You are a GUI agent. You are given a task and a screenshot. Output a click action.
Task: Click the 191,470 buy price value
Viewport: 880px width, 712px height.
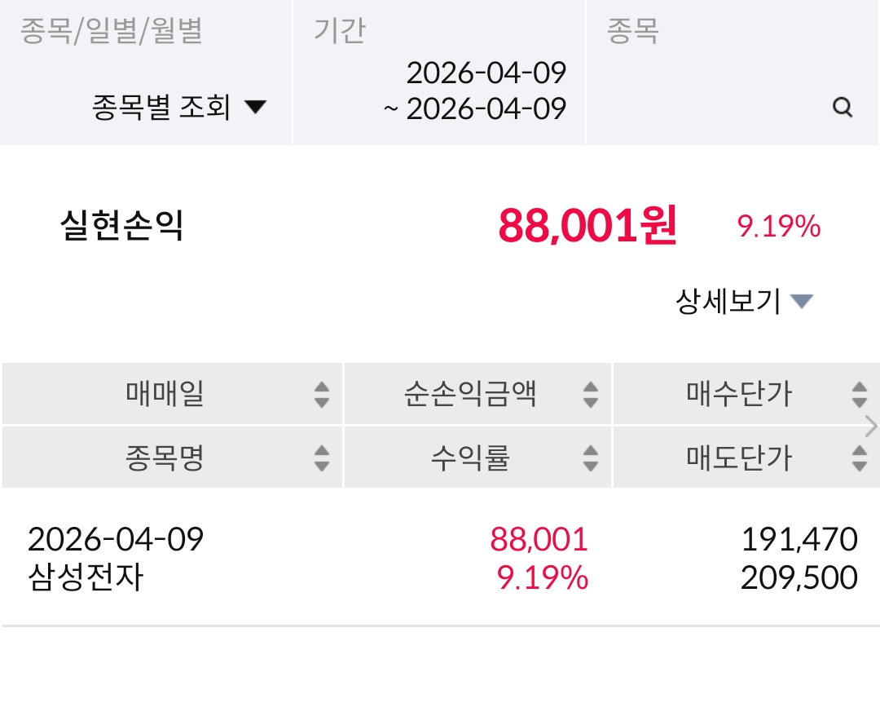point(799,539)
